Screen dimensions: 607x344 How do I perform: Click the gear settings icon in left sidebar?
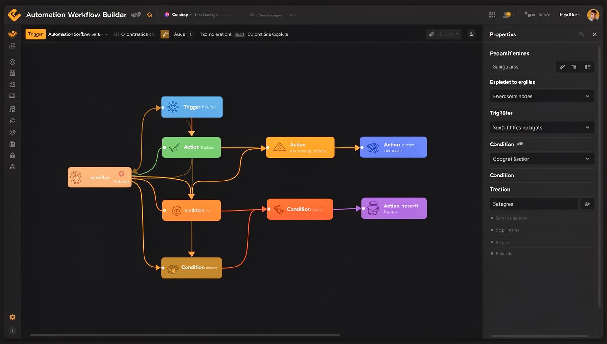click(x=12, y=317)
